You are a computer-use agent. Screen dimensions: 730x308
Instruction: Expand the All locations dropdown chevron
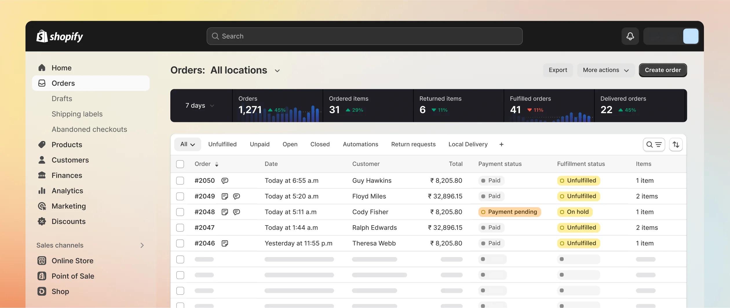click(x=277, y=71)
